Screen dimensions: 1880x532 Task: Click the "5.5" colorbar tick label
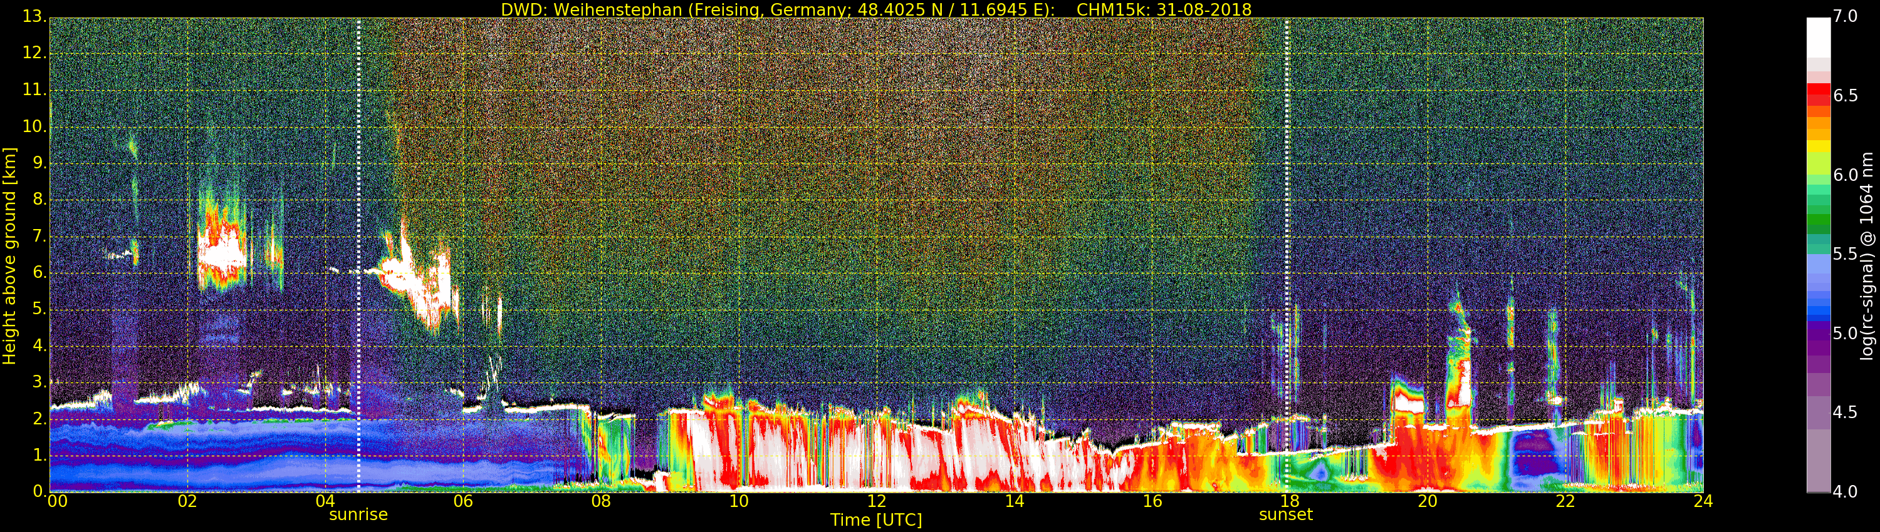click(1845, 254)
